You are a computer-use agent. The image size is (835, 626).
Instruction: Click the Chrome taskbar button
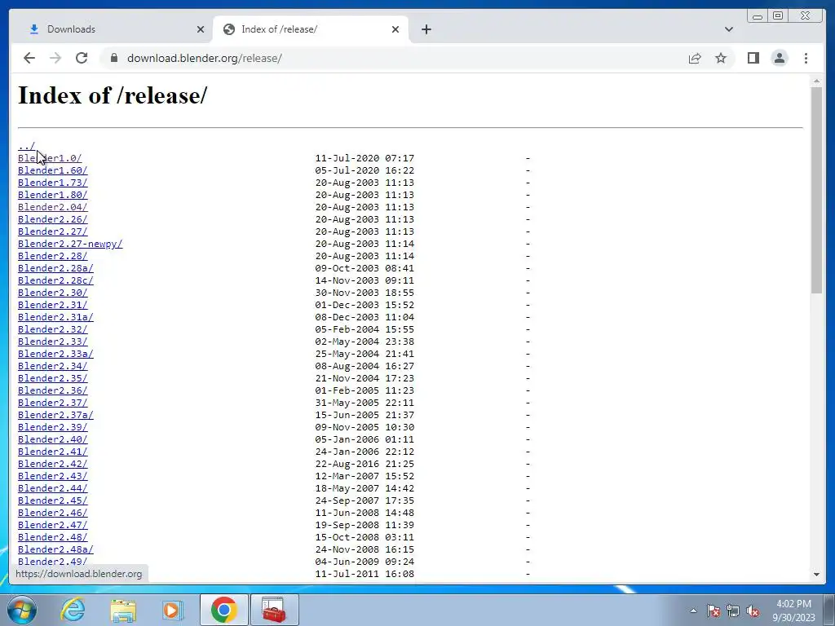[x=223, y=610]
